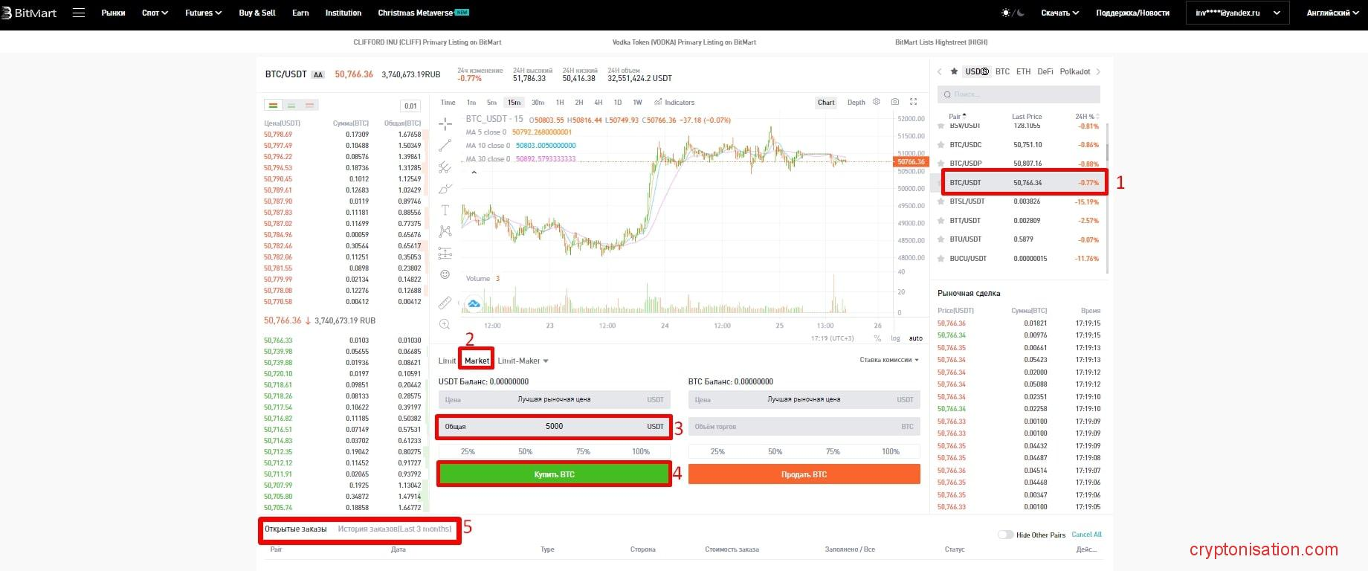Select the crosshair cursor tool on chart
Image resolution: width=1368 pixels, height=571 pixels.
click(445, 123)
